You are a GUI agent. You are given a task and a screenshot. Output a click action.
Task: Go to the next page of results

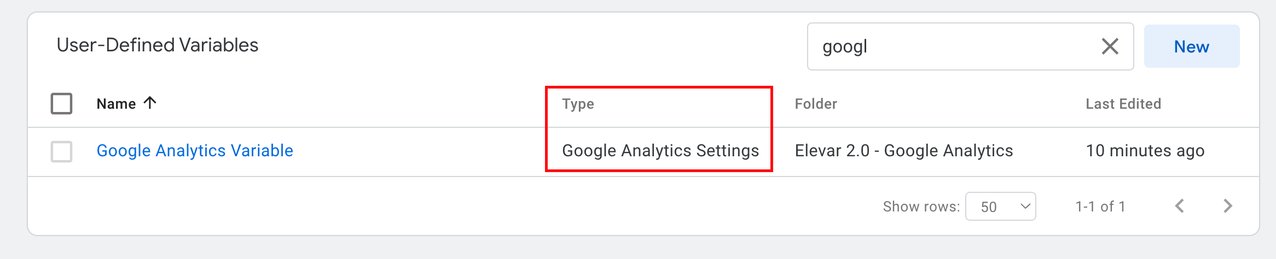tap(1228, 206)
